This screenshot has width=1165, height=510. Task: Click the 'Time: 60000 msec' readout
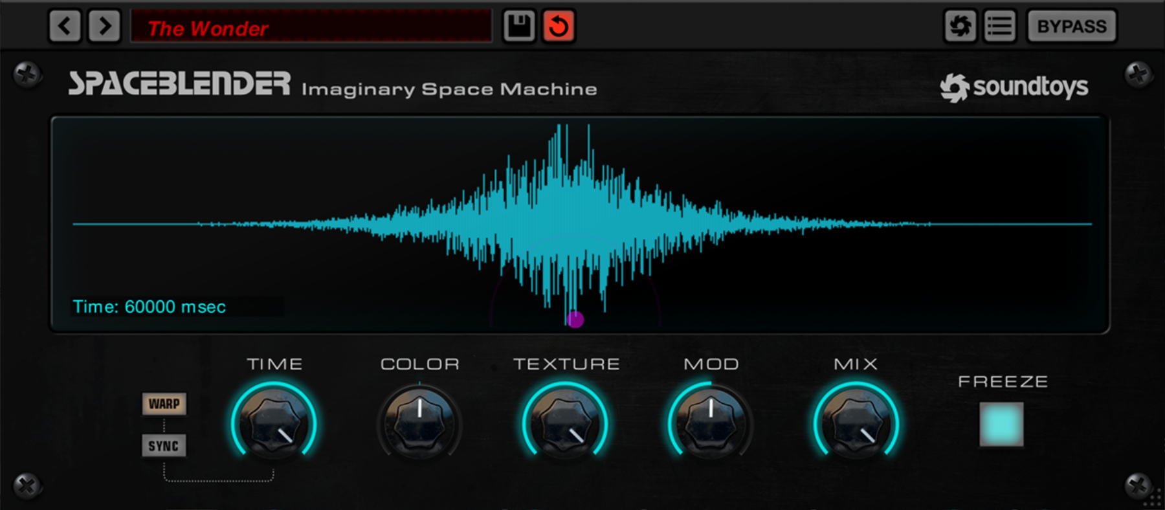click(150, 307)
